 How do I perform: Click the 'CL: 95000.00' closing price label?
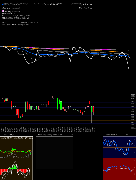52,5
